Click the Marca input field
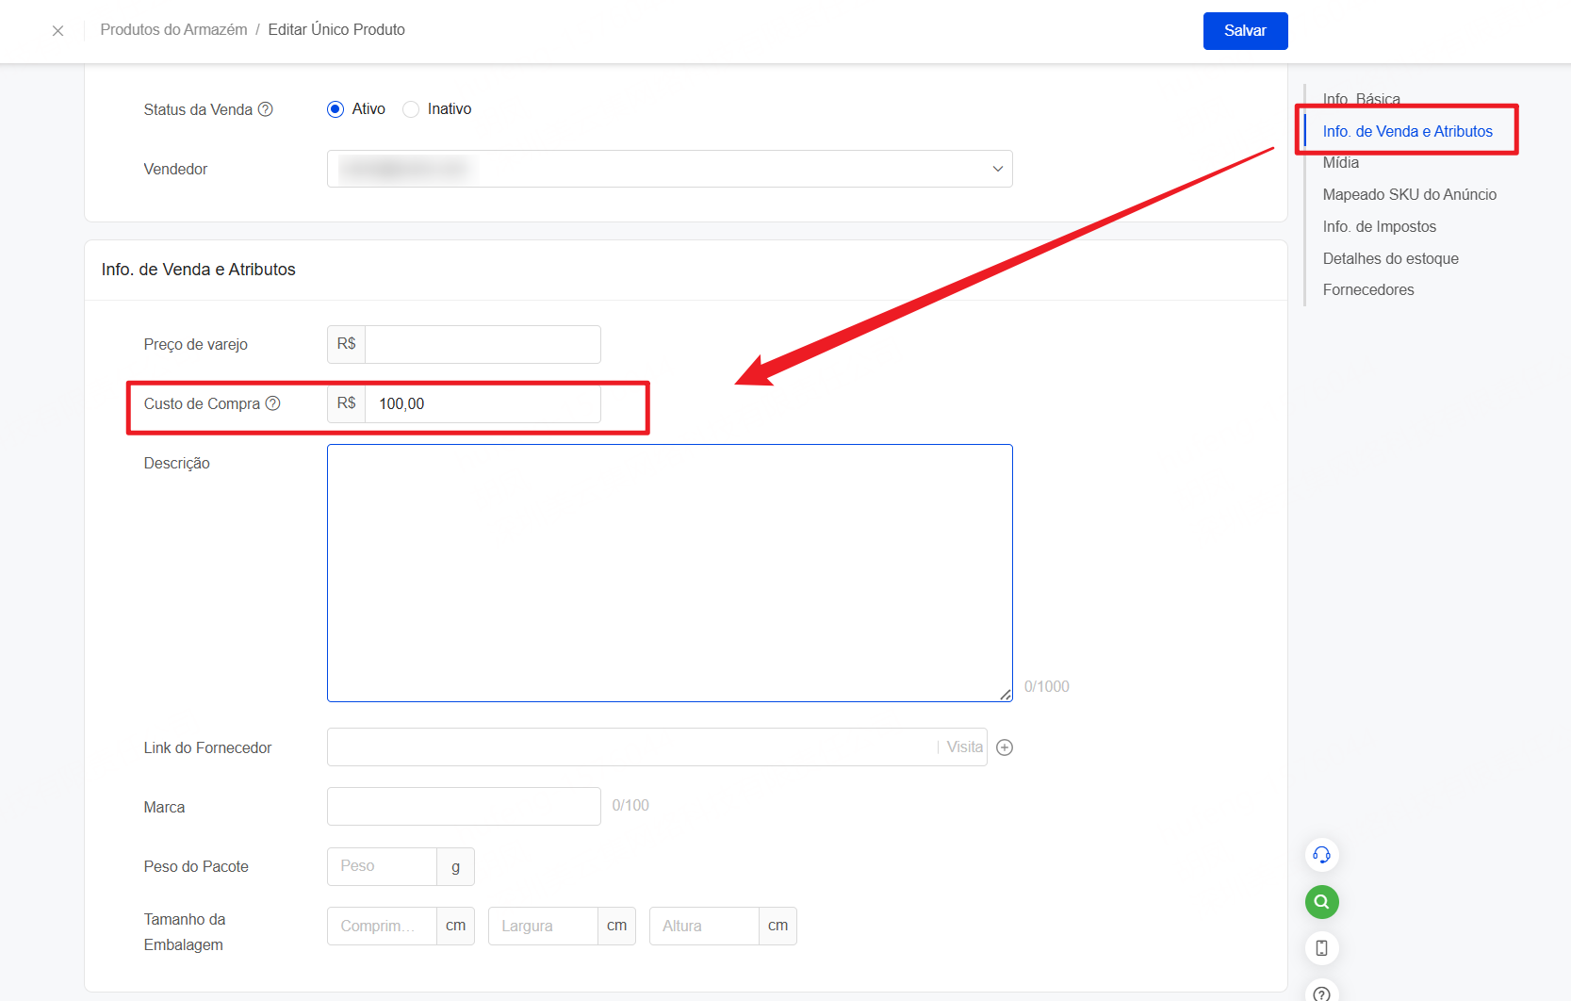The width and height of the screenshot is (1571, 1001). click(x=464, y=807)
